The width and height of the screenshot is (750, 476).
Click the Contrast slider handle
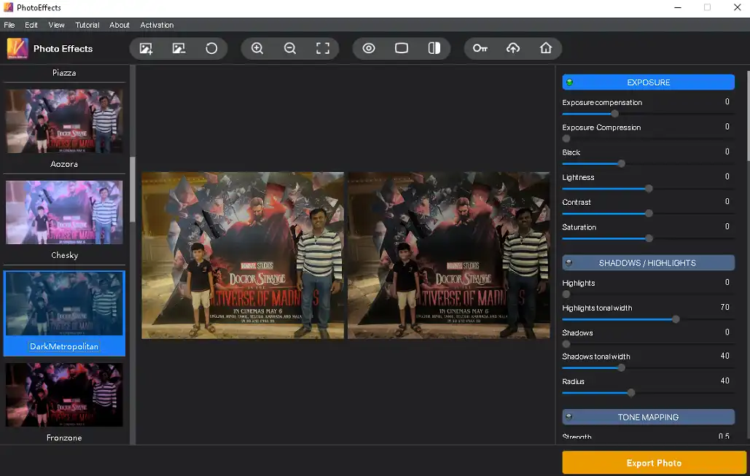(x=649, y=214)
